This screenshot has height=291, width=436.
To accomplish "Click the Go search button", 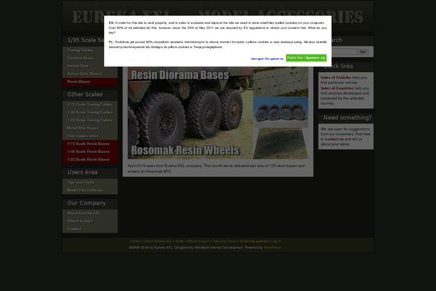I will 363,52.
